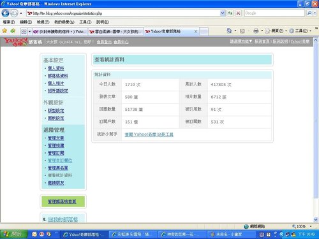Viewport: 319px width, 239px height.
Task: Click the RSS Feeds toolbar icon
Action: 242,31
